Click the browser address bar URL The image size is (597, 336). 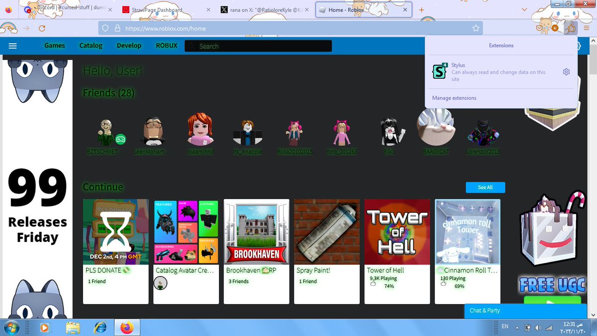(291, 28)
